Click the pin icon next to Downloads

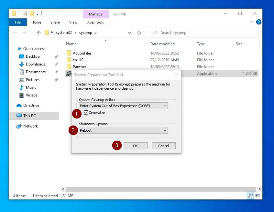tap(56, 64)
